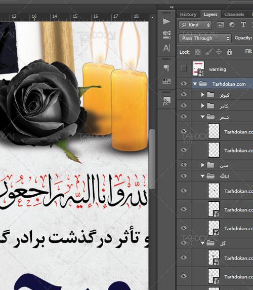Click the گل group folder icon
This screenshot has height=290, width=253.
[x=210, y=243]
